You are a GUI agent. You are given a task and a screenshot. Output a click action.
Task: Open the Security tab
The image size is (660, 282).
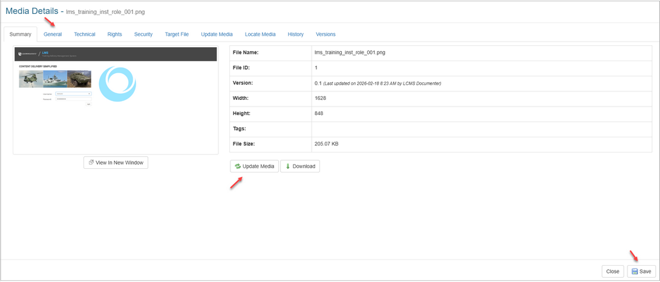point(143,34)
